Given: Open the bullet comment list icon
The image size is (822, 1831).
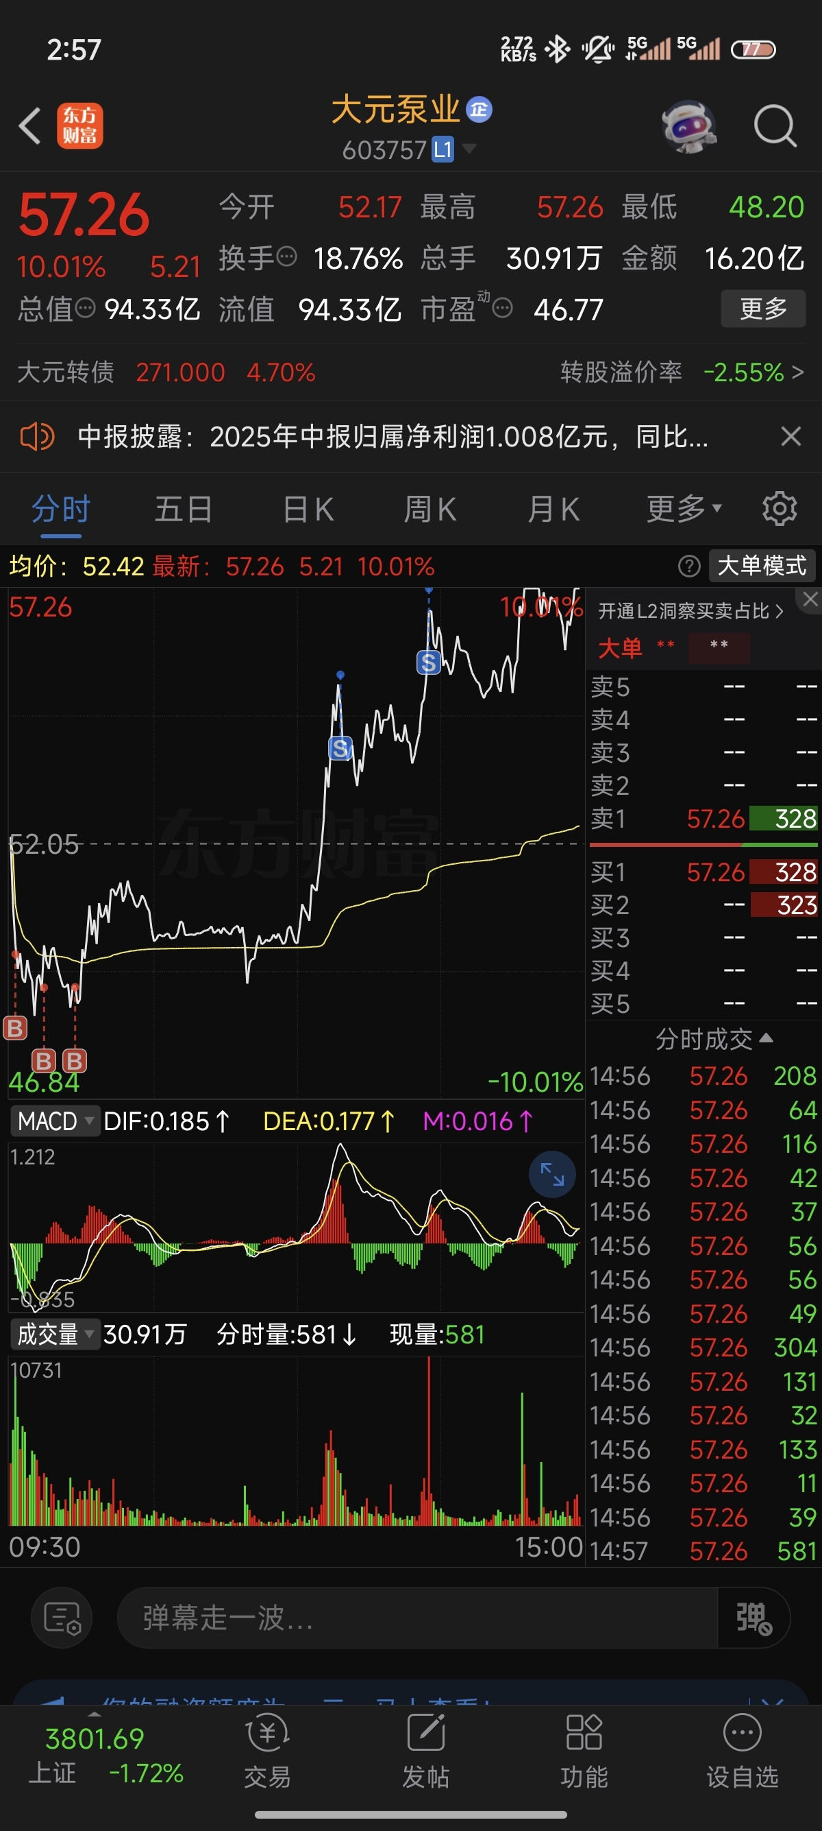Looking at the screenshot, I should (62, 1618).
